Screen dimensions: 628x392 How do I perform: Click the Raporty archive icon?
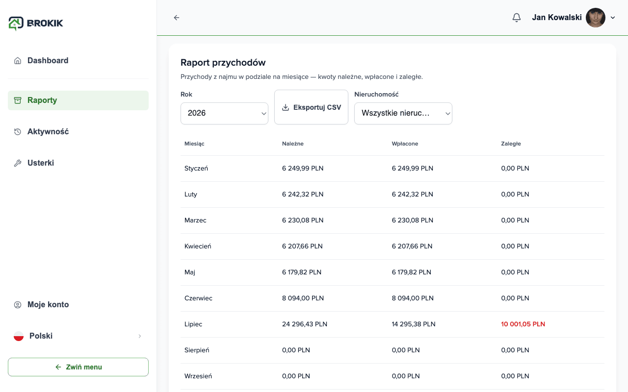click(18, 100)
